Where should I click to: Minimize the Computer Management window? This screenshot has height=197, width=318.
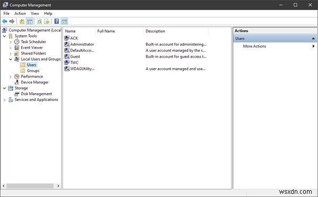tap(281, 5)
